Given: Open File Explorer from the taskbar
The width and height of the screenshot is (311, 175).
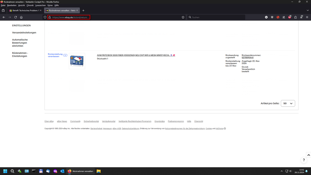Looking at the screenshot, I should point(99,171).
